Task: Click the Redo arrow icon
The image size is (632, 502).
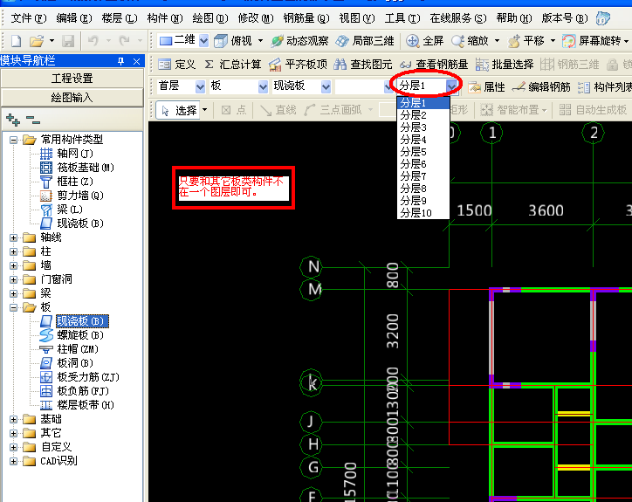Action: pyautogui.click(x=124, y=40)
